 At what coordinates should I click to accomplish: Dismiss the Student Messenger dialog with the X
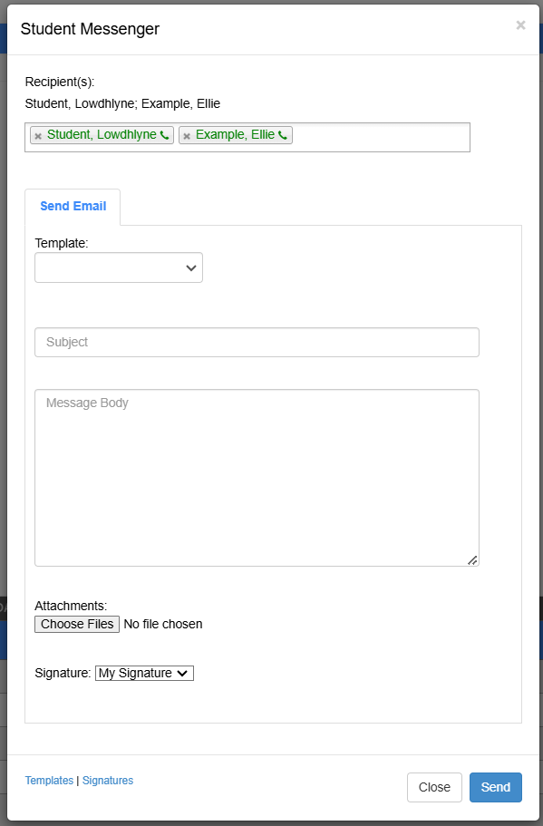pos(521,25)
